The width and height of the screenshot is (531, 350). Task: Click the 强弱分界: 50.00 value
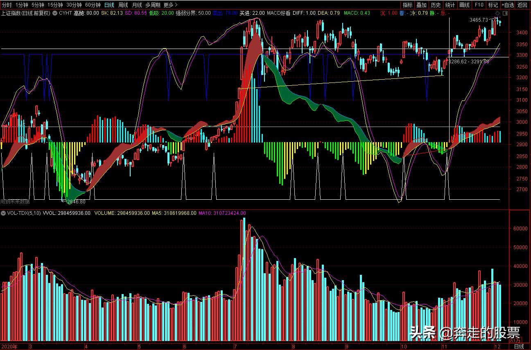click(193, 13)
